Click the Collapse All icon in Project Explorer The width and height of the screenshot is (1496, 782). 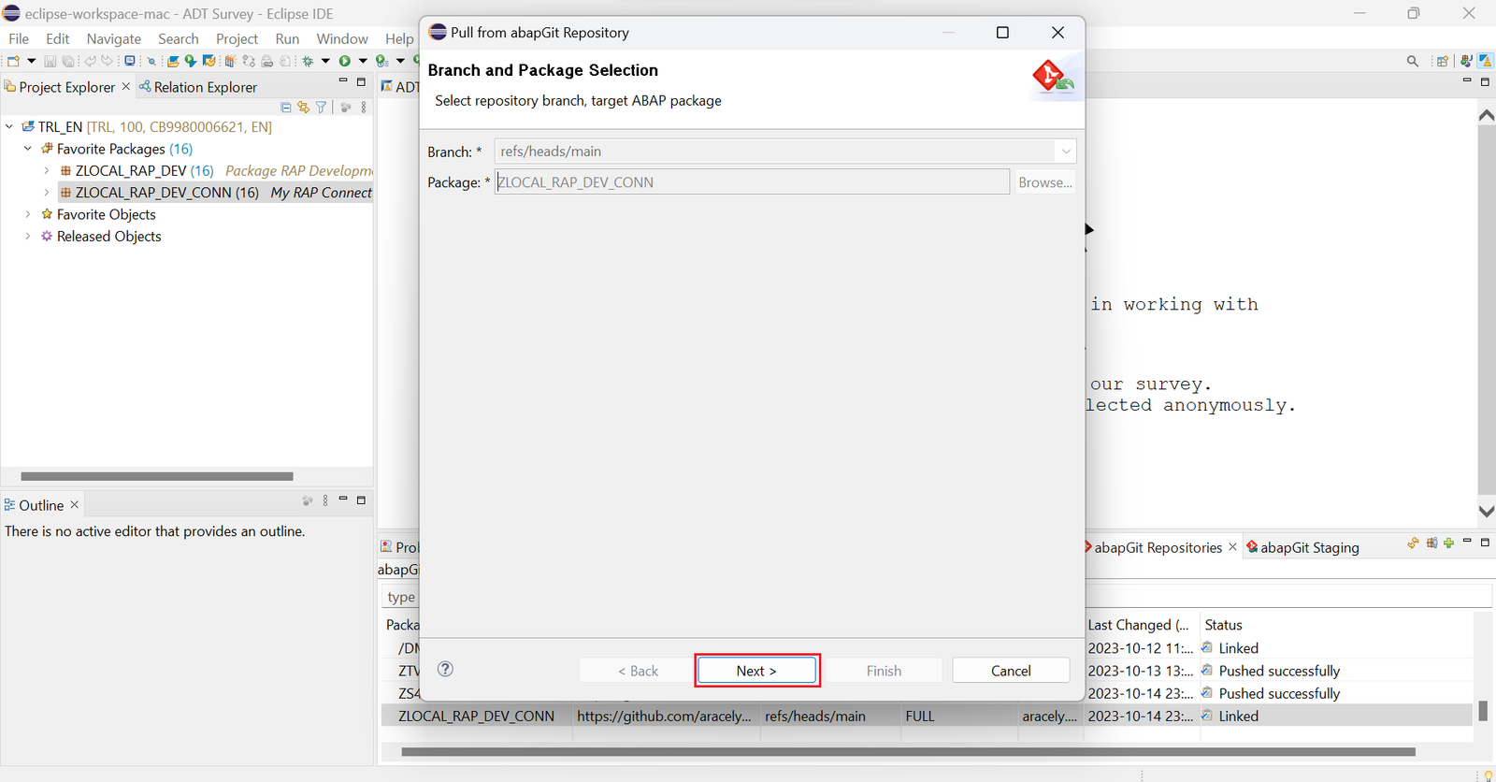(286, 108)
